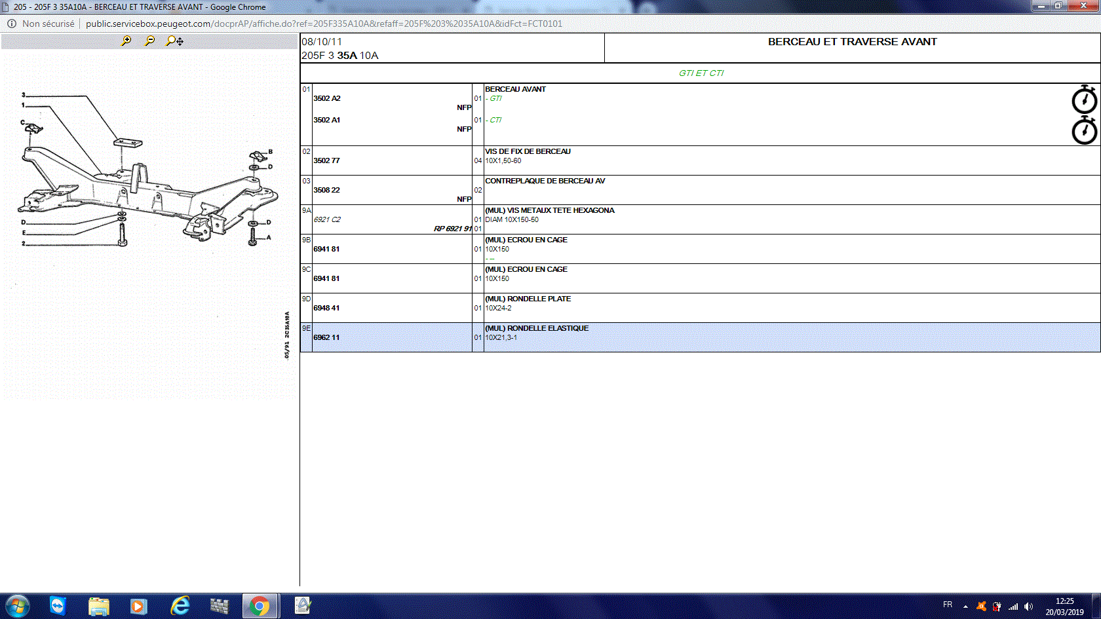Screen dimensions: 1101x619
Task: Click the stopwatch icon for CTI berceau
Action: tap(1084, 130)
